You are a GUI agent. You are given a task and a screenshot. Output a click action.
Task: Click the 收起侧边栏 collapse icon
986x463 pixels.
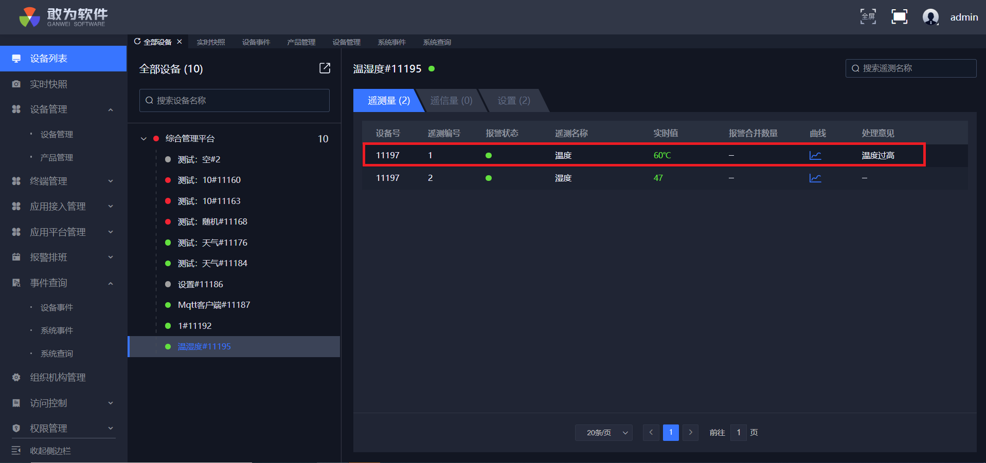16,451
